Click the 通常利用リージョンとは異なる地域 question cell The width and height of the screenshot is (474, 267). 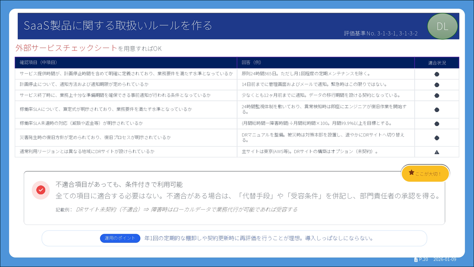[126, 152]
